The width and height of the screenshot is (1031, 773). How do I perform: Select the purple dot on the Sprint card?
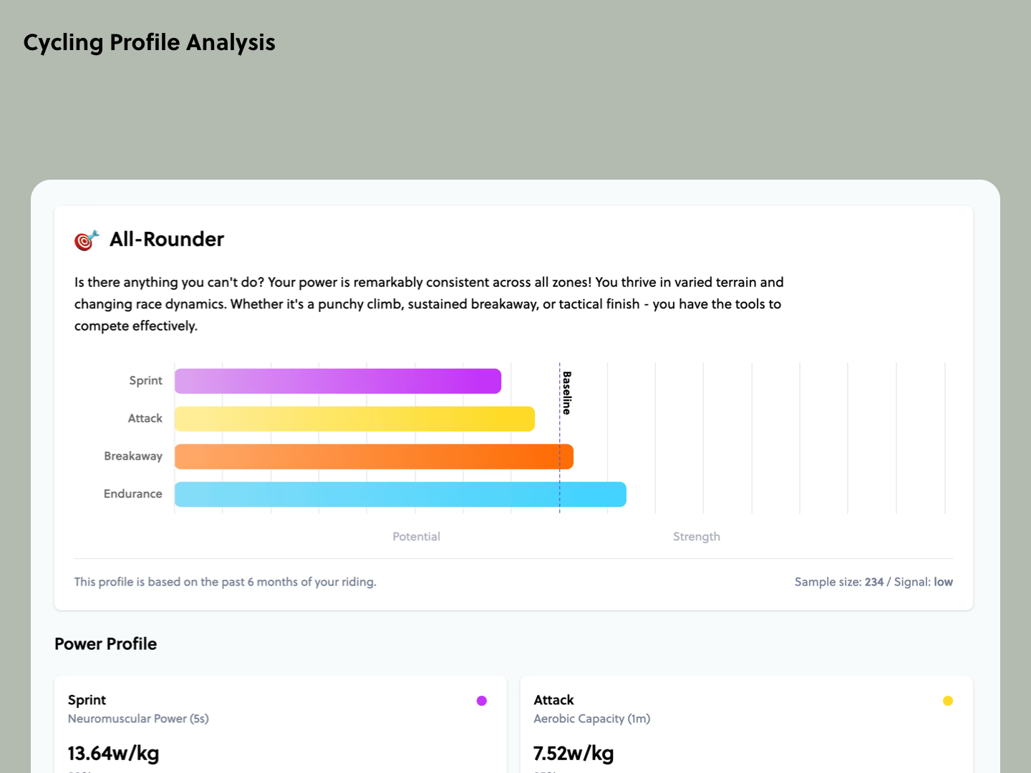481,700
